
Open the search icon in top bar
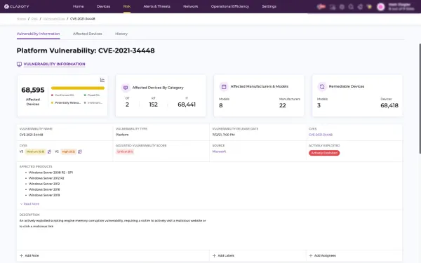pos(351,7)
